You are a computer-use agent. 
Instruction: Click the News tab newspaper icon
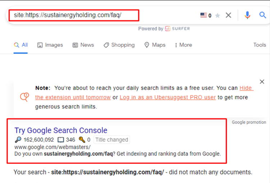coord(75,45)
